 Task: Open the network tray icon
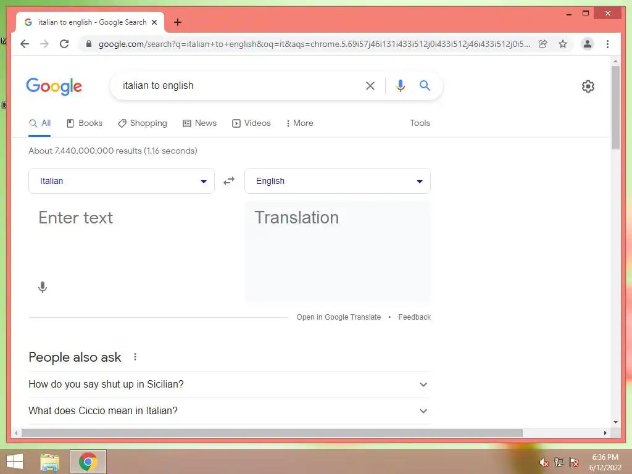coord(559,462)
